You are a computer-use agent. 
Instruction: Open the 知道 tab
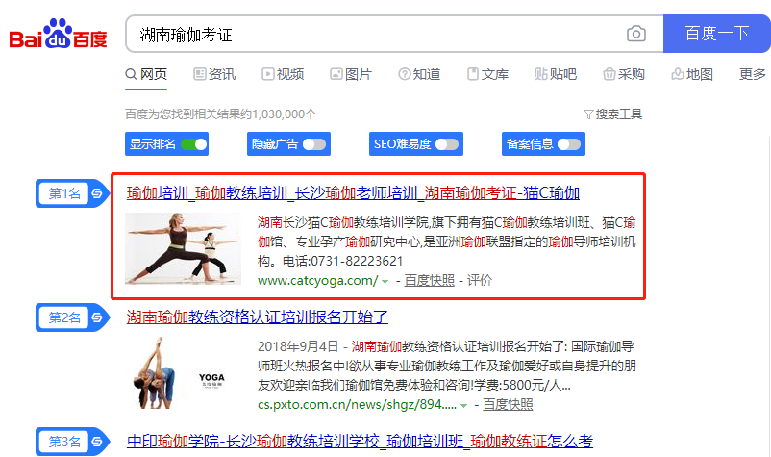point(419,74)
